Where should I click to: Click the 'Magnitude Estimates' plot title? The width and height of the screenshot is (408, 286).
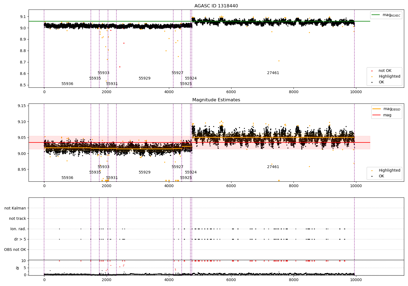[x=216, y=100]
